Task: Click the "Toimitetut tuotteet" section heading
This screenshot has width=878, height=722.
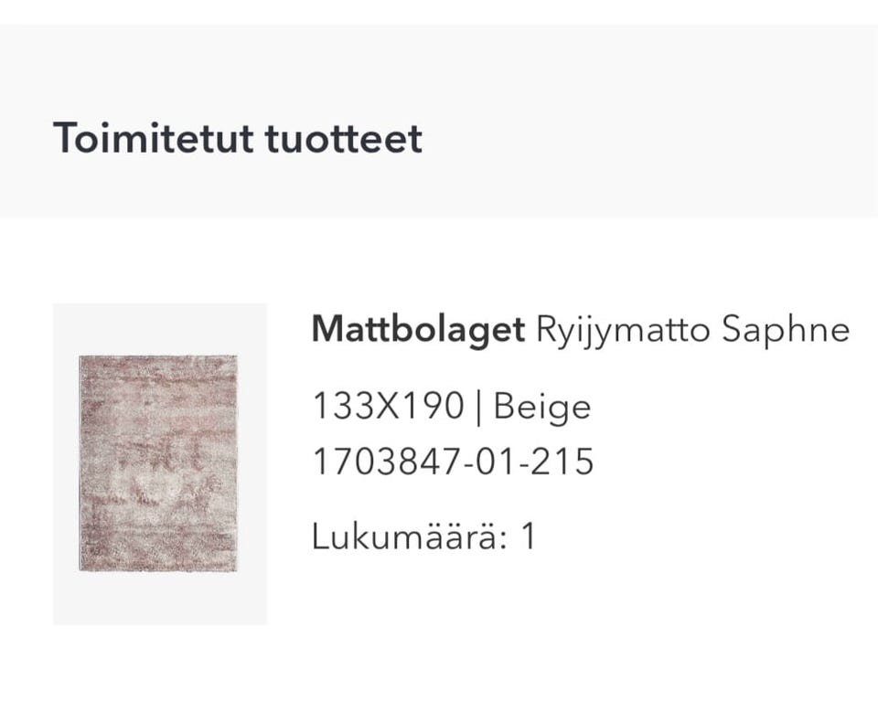Action: (237, 138)
